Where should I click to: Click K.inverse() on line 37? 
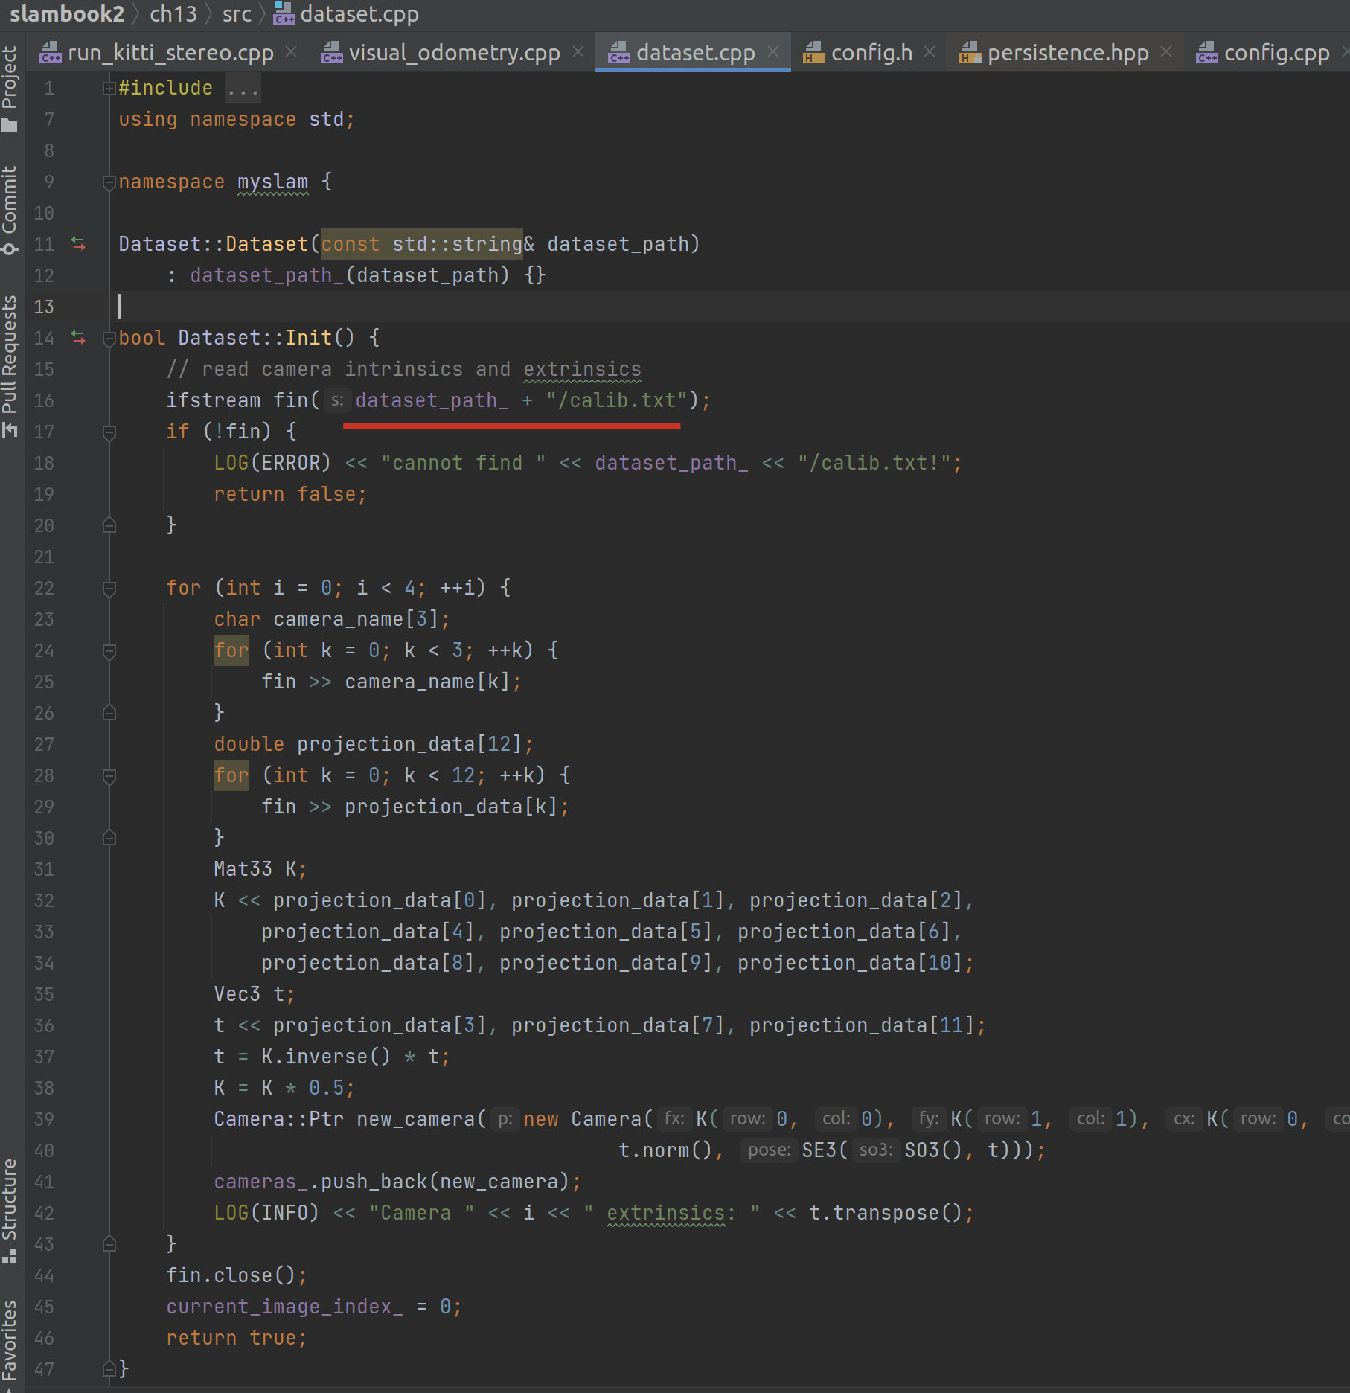pos(326,1057)
